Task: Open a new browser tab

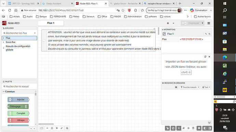Action: pos(180,3)
